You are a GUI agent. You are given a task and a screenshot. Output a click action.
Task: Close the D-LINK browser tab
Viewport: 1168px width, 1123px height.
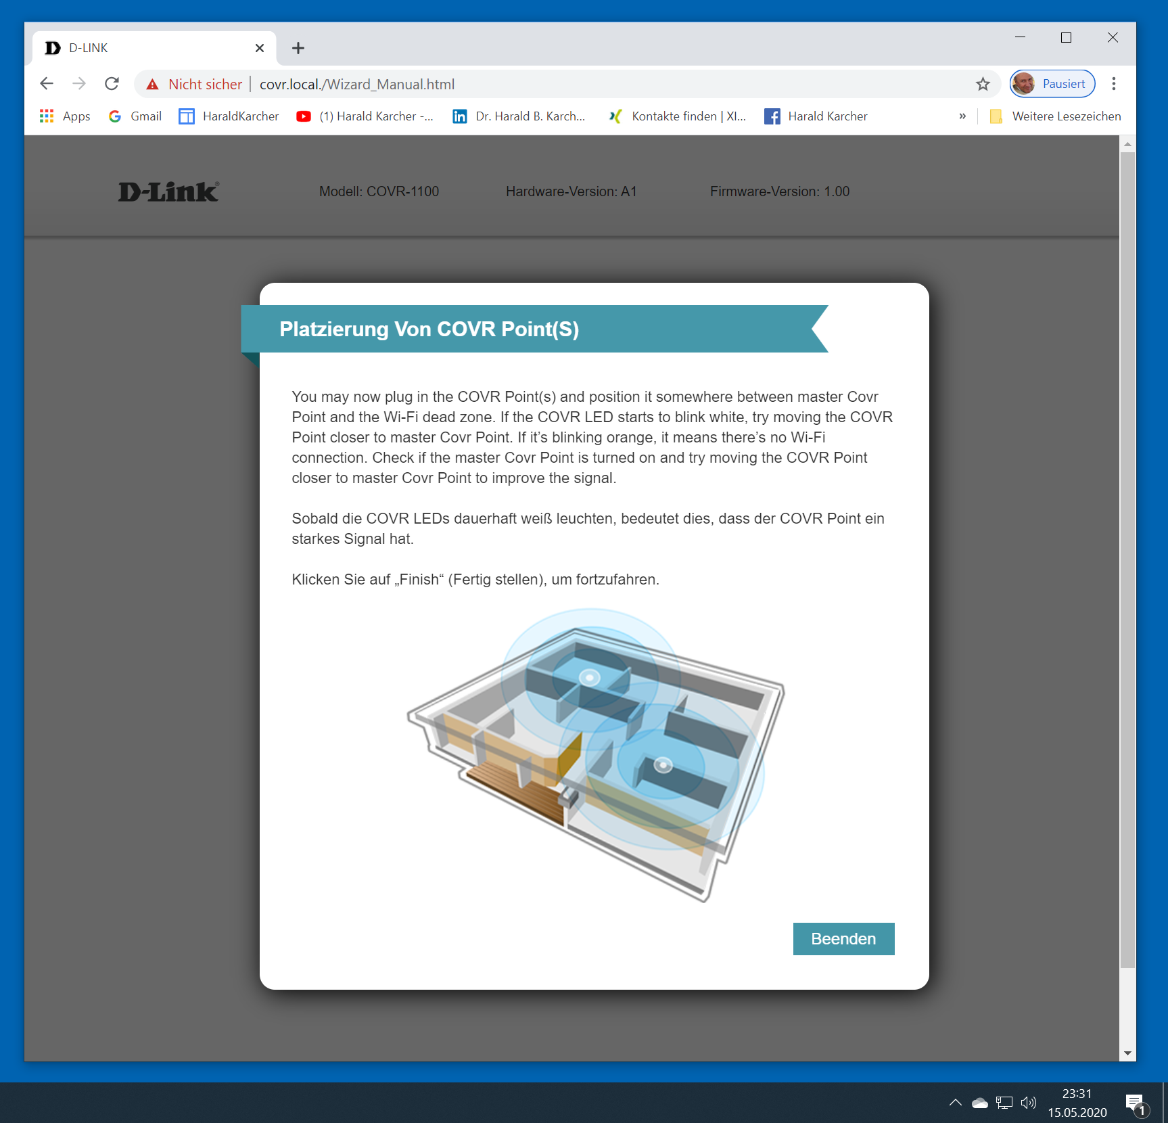(260, 48)
